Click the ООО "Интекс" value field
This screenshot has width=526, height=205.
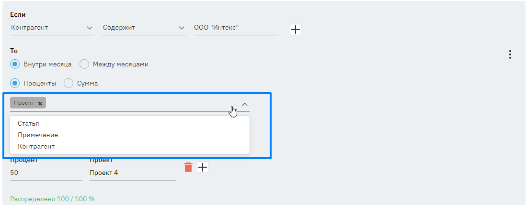click(x=236, y=28)
